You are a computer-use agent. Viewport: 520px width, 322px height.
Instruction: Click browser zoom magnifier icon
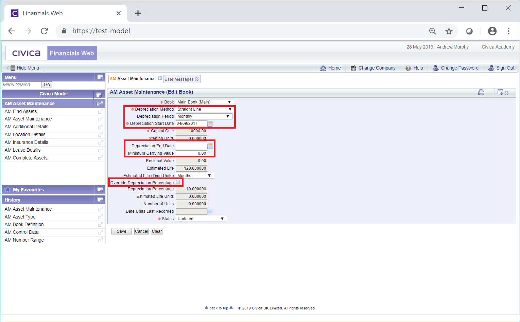tap(433, 31)
